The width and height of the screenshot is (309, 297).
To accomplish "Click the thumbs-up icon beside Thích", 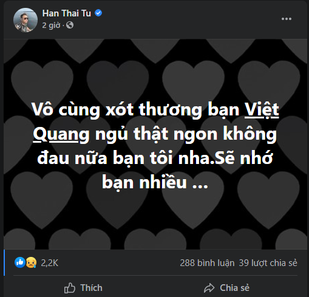I will (x=70, y=288).
